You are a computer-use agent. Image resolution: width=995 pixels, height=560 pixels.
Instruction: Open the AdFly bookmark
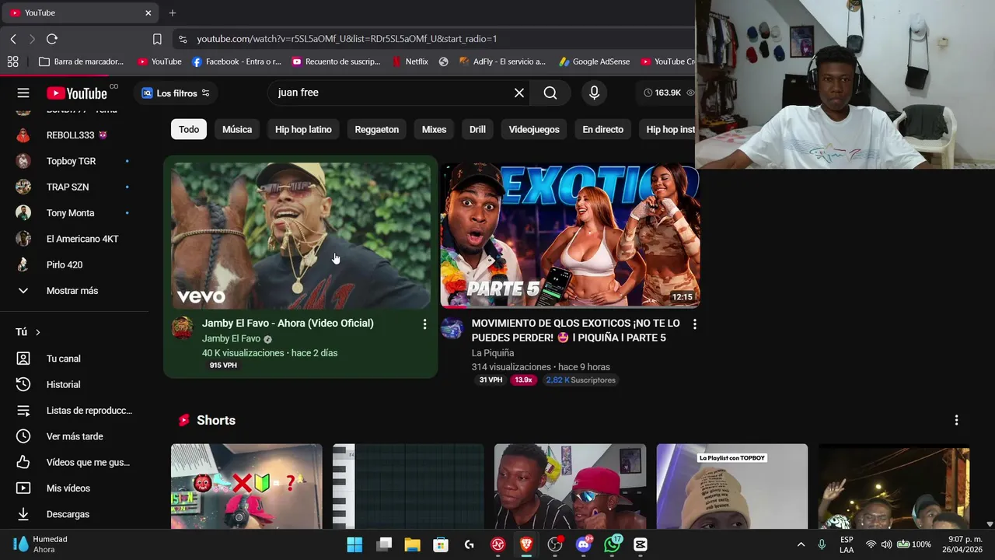point(502,61)
